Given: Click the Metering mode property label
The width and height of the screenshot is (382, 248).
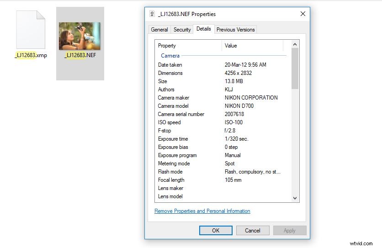Looking at the screenshot, I should [174, 164].
